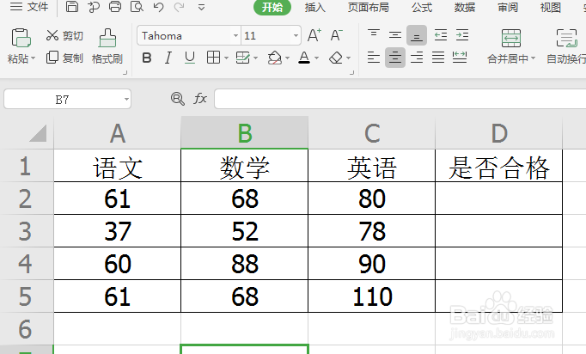Apply cell borders icon
The height and width of the screenshot is (354, 586).
(213, 58)
